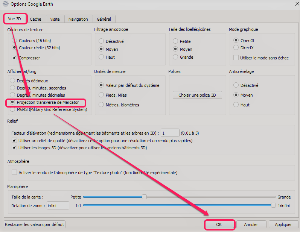Click the Annuler button

251,224
